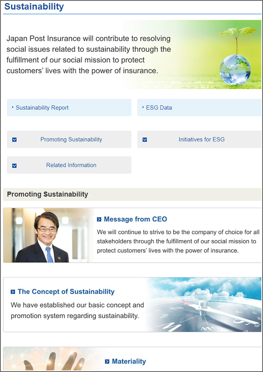Jump to Promoting Sustainability section
This screenshot has height=372, width=263.
(x=71, y=140)
